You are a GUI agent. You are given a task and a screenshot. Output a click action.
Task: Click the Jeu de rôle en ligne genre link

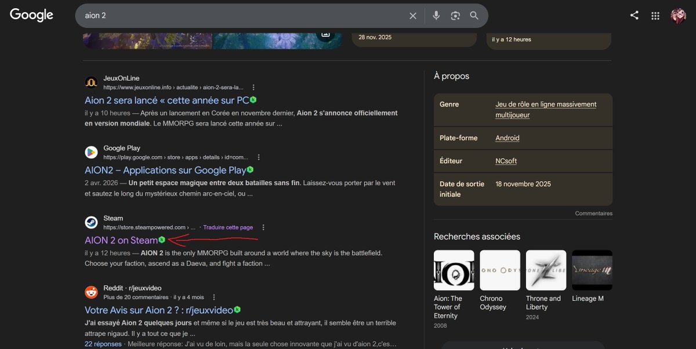(x=546, y=110)
